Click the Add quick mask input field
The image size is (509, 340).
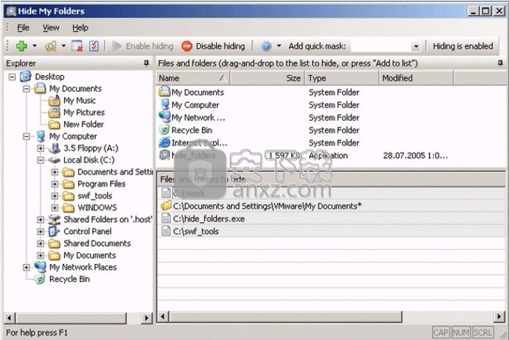(381, 46)
